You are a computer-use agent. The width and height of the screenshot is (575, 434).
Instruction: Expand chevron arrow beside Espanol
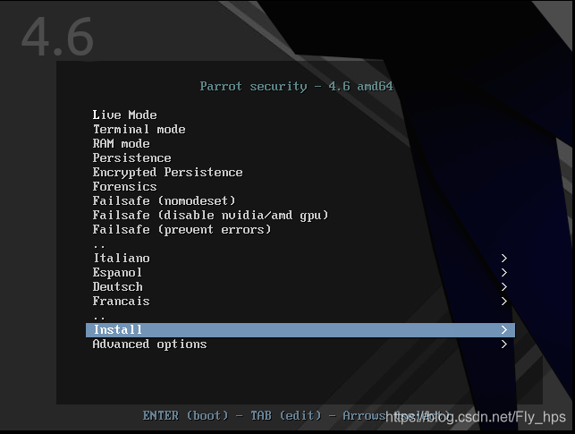pos(504,273)
